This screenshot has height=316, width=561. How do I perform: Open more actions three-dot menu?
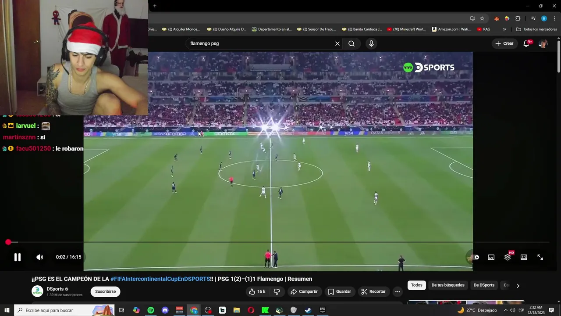point(398,291)
